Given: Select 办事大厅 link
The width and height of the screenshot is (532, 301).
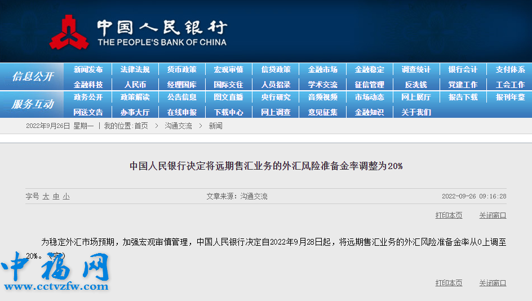Looking at the screenshot, I should [135, 112].
